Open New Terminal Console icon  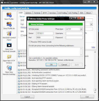pos(9,45)
